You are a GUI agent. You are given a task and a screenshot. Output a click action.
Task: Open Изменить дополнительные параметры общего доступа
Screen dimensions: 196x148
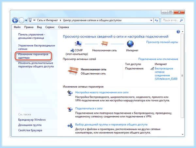[x=36, y=65]
